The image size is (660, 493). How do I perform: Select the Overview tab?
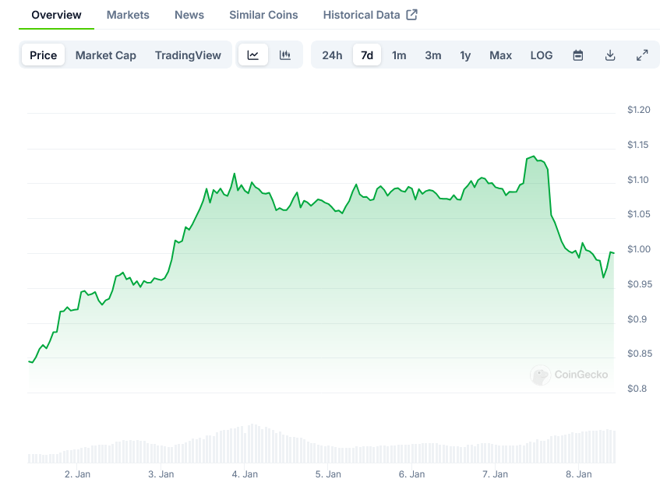56,15
